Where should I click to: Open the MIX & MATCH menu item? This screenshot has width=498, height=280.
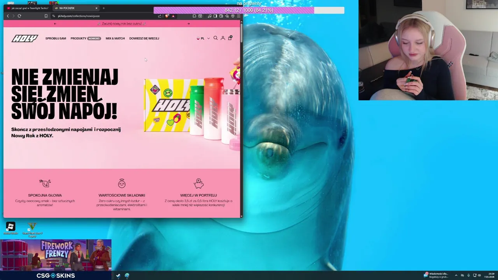pyautogui.click(x=115, y=38)
